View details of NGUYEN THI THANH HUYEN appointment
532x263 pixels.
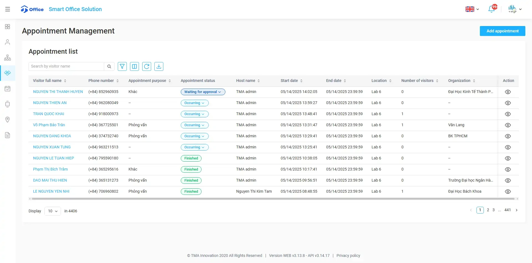click(x=508, y=92)
